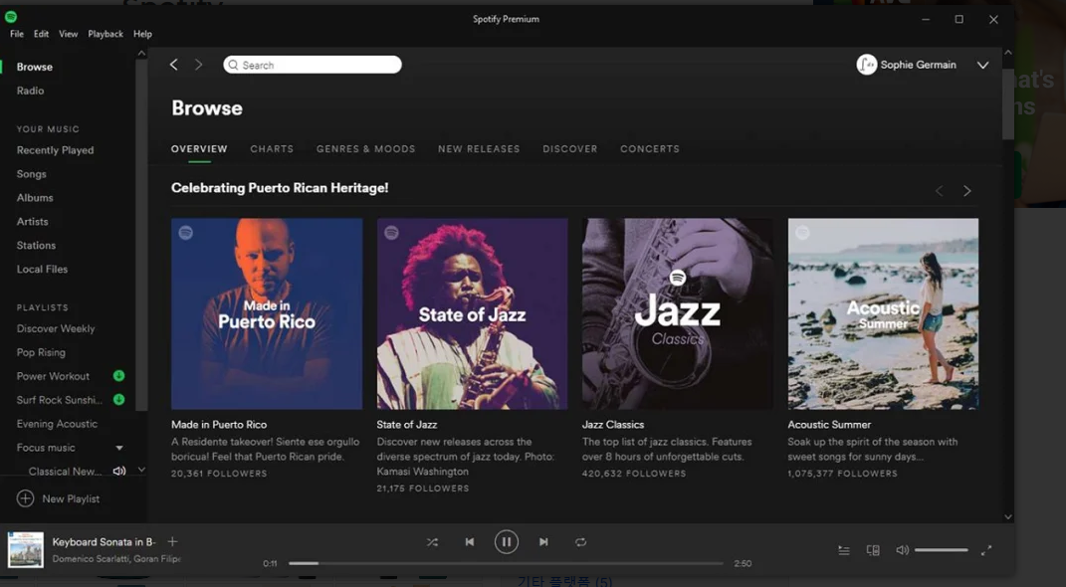Image resolution: width=1066 pixels, height=587 pixels.
Task: Open Radio in the sidebar
Action: 31,91
